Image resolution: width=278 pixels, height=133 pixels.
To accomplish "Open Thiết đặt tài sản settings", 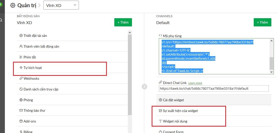I will click(x=35, y=36).
